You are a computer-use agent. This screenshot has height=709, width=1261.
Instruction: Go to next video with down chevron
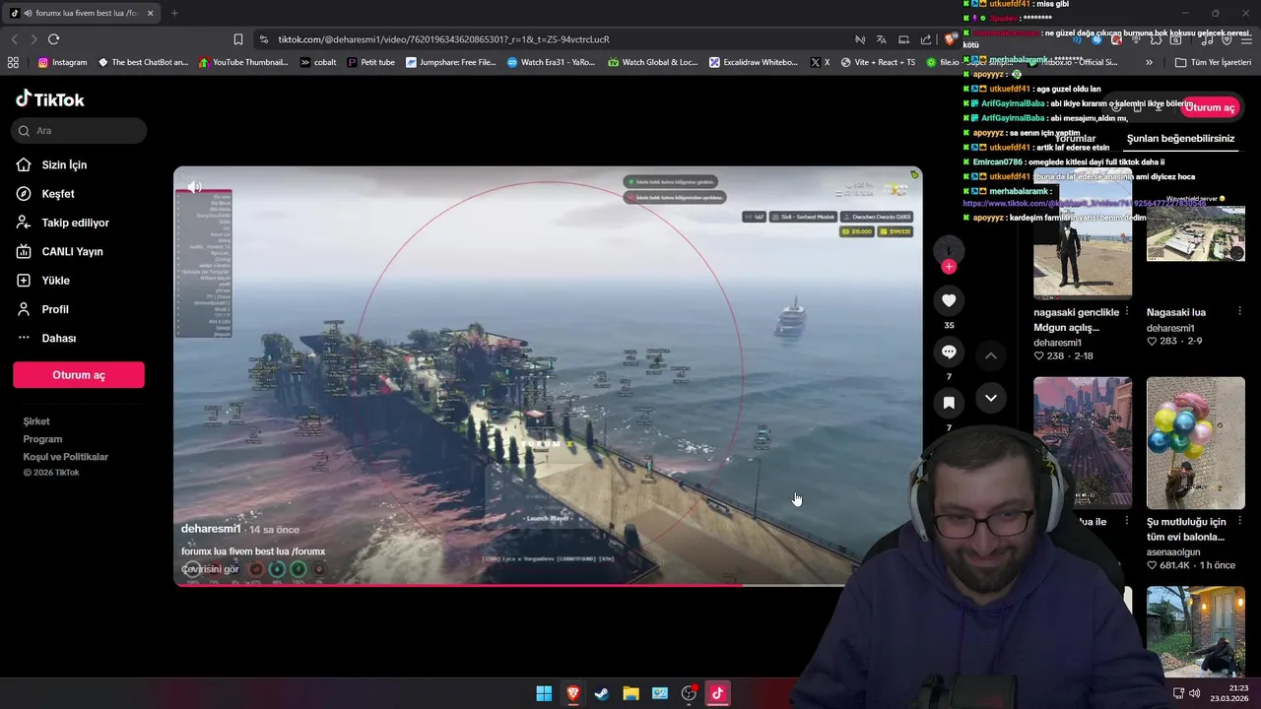coord(991,398)
